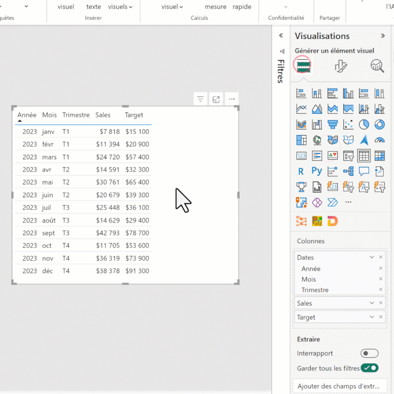Click the $91 300 target cell

(137, 271)
